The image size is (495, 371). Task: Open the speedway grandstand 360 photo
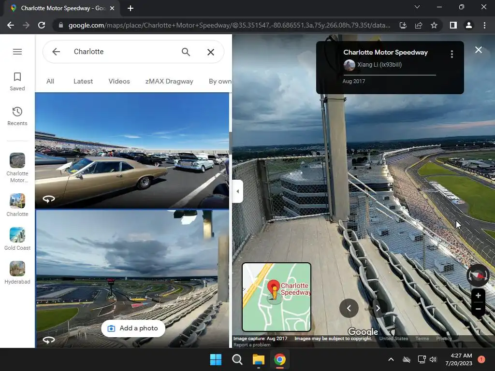pos(132,279)
